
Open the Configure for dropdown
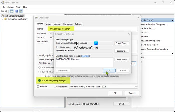coord(103,87)
